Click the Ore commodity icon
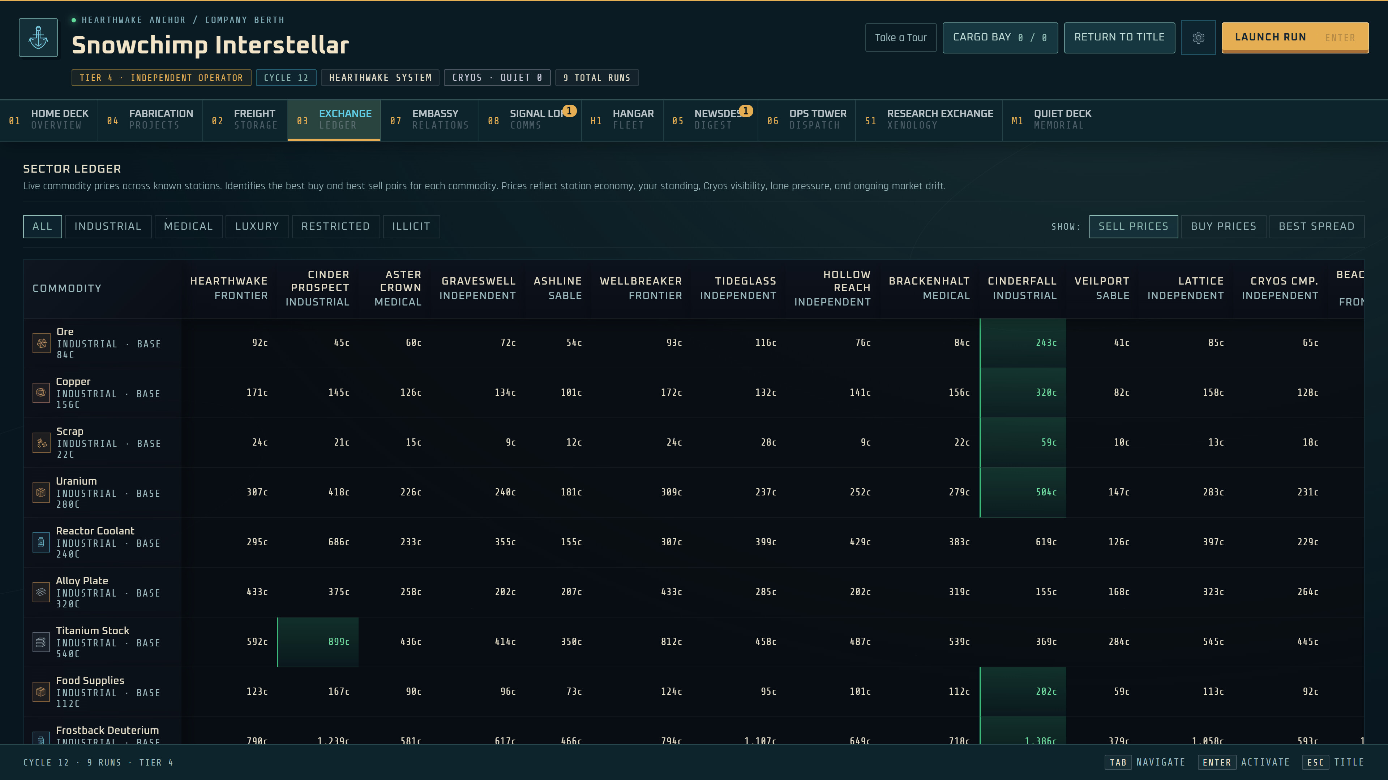This screenshot has height=780, width=1388. (42, 343)
